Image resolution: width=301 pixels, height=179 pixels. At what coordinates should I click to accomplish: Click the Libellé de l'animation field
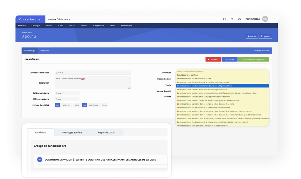93,73
